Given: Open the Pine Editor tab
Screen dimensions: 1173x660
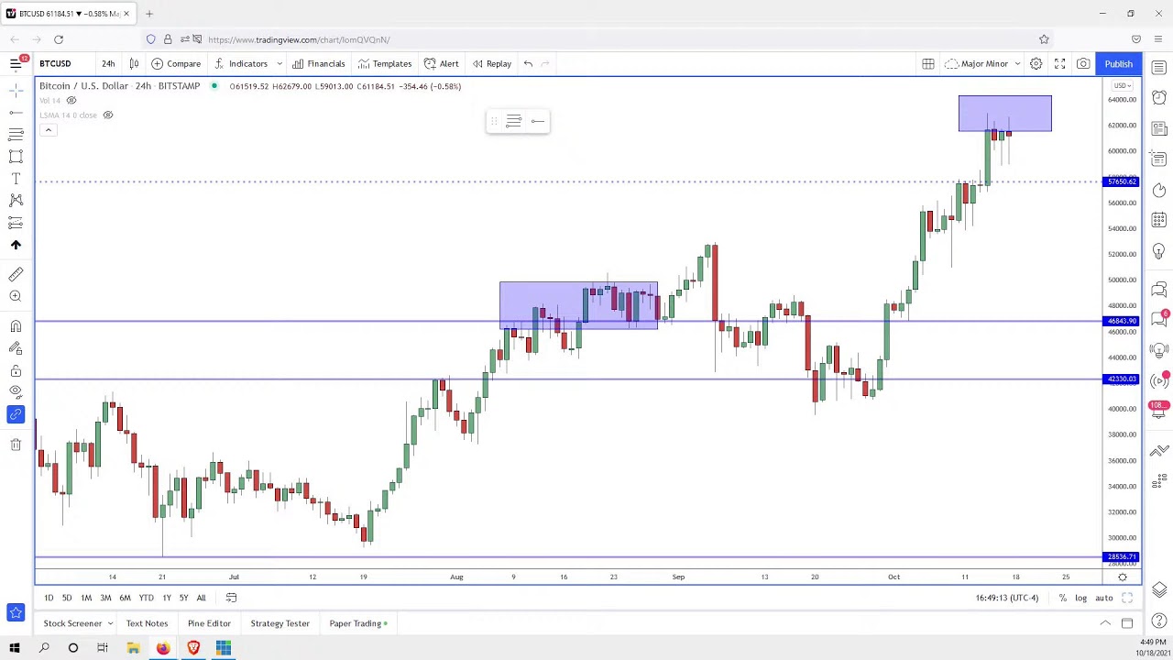Looking at the screenshot, I should coord(209,623).
